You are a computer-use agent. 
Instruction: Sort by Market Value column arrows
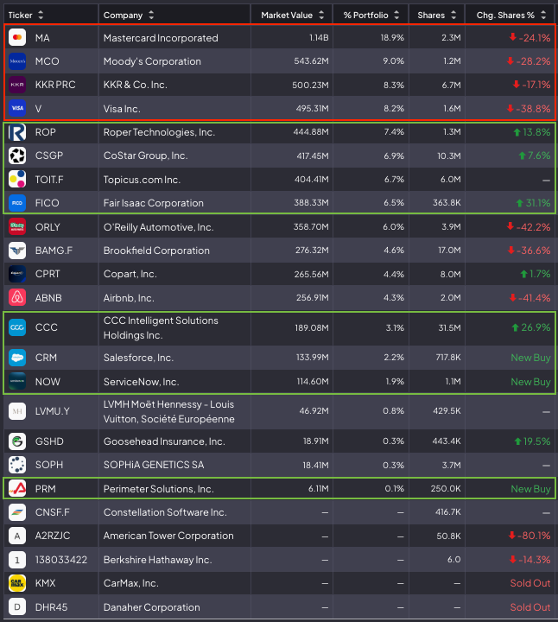tap(321, 15)
